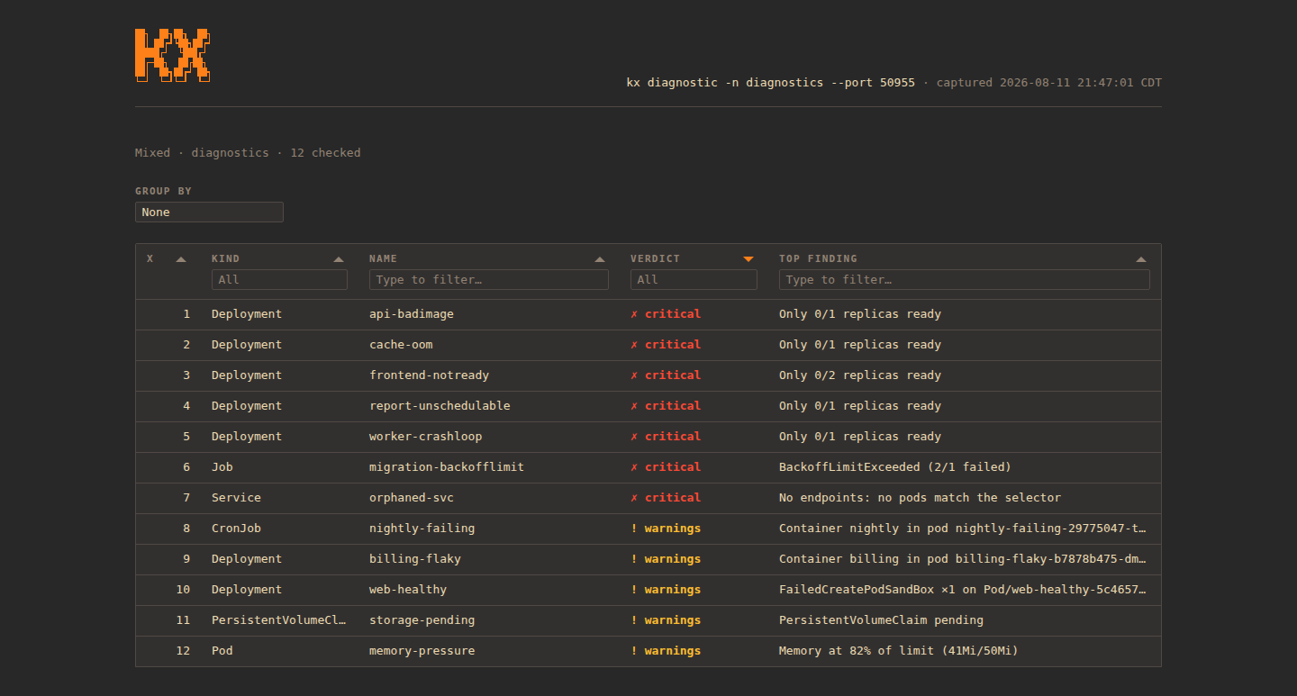Image resolution: width=1297 pixels, height=696 pixels.
Task: Sort by KIND column arrow
Action: tap(339, 259)
